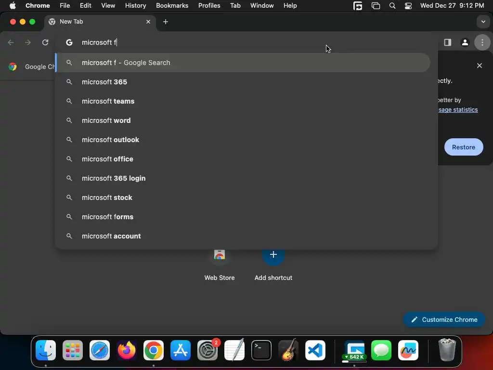Screen dimensions: 493x370
Task: Open the Profiles menu
Action: (x=209, y=6)
